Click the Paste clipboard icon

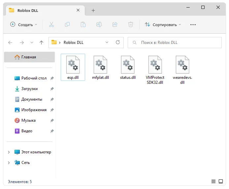point(83,24)
